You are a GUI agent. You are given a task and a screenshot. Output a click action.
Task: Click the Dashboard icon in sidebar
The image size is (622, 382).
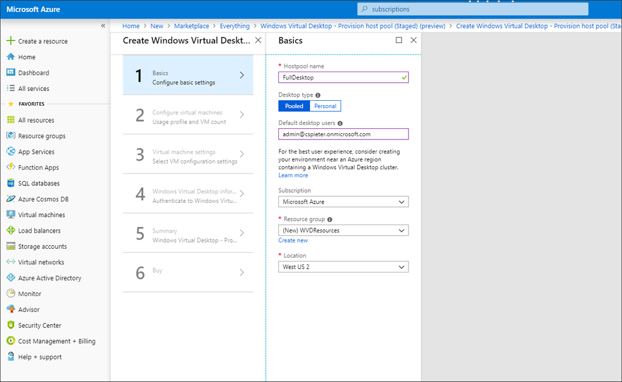11,73
